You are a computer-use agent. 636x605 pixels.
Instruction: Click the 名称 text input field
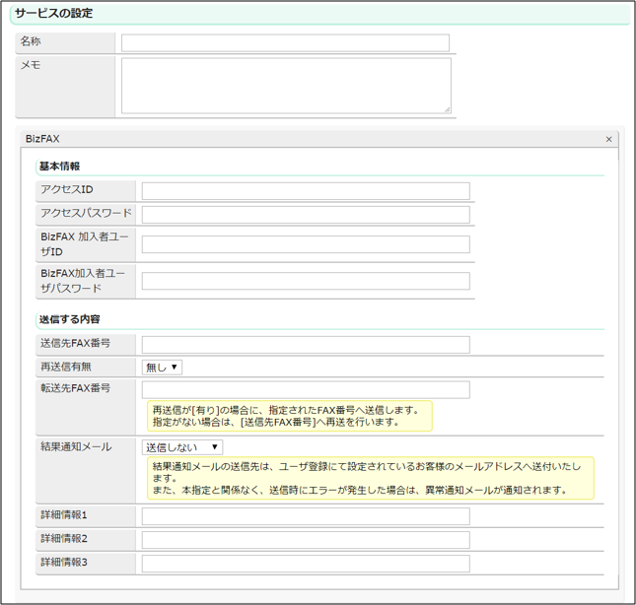click(285, 43)
